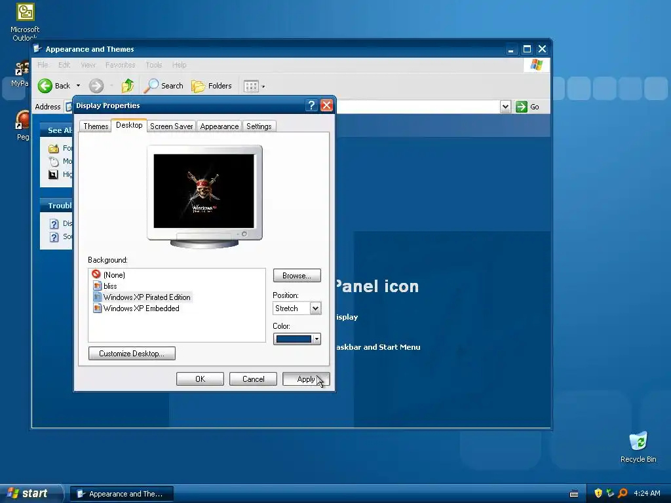Confirm with the OK button

click(201, 379)
